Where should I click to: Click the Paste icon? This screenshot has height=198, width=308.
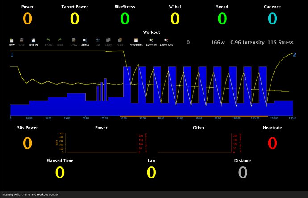[x=120, y=40]
